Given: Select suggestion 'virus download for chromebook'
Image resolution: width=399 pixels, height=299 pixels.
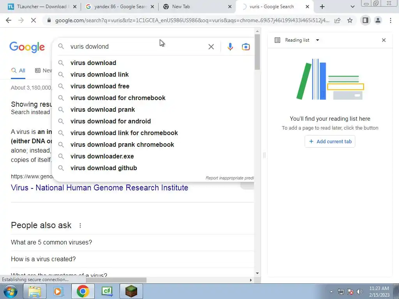Looking at the screenshot, I should click(x=153, y=98).
